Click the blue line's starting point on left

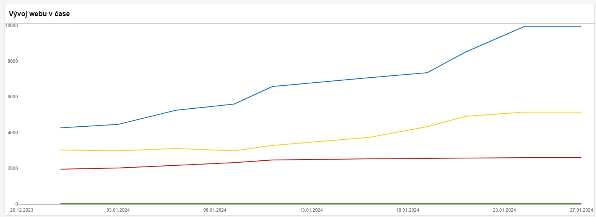click(x=61, y=128)
